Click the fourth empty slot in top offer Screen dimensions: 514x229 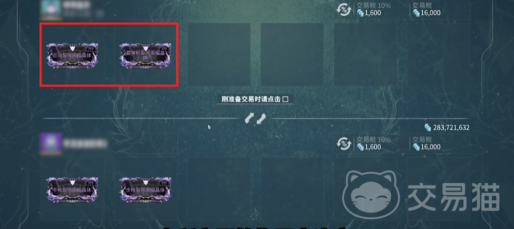292,55
